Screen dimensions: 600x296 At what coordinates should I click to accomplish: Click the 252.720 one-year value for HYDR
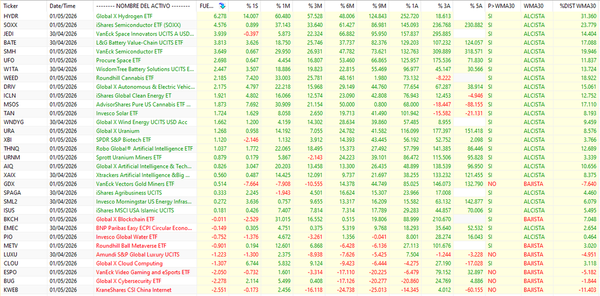pos(409,16)
